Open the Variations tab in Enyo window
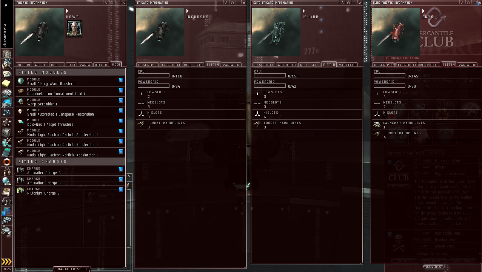Screen dimensions: 482x272 [x=467, y=65]
